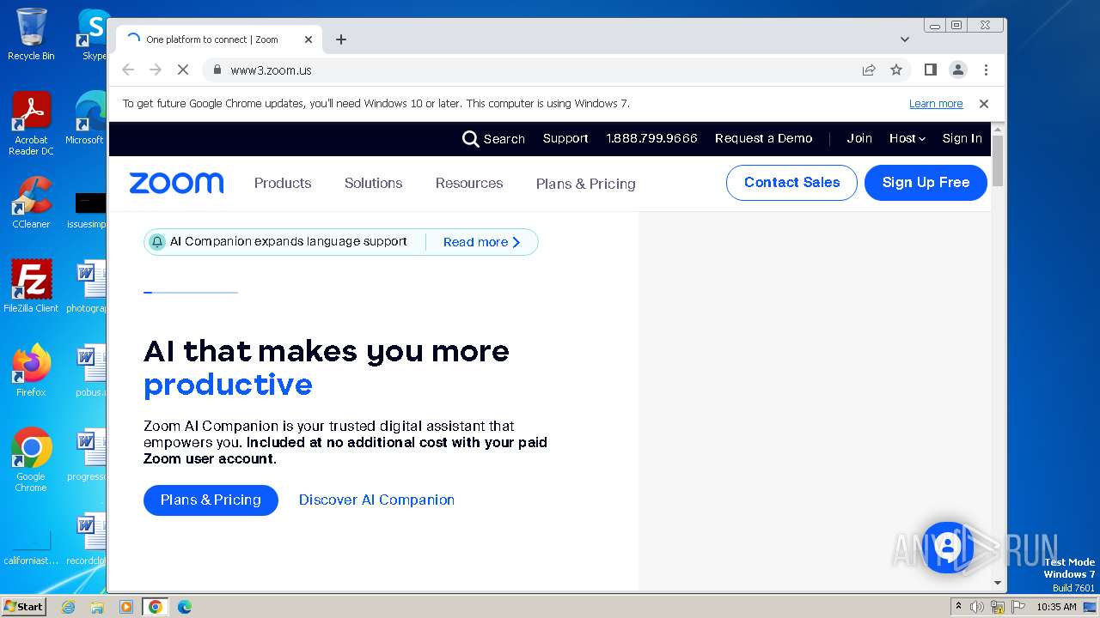Open Solutions menu
The image size is (1100, 618).
click(x=373, y=184)
